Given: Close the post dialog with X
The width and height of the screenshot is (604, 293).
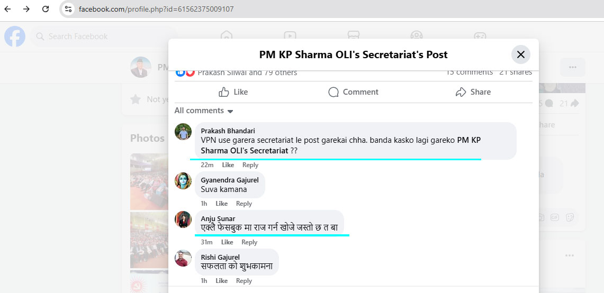Looking at the screenshot, I should pyautogui.click(x=520, y=54).
